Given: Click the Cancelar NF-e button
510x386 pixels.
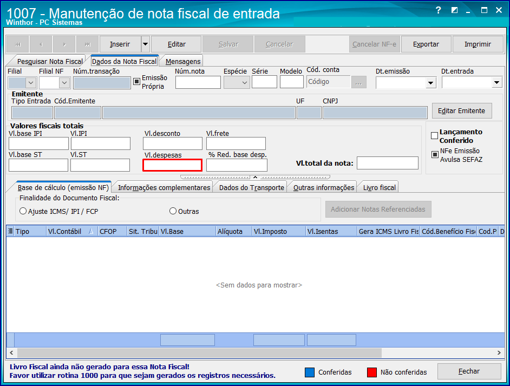Looking at the screenshot, I should pyautogui.click(x=374, y=44).
